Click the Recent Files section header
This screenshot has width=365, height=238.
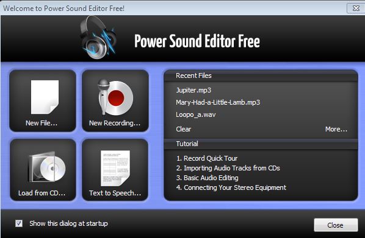coord(261,75)
